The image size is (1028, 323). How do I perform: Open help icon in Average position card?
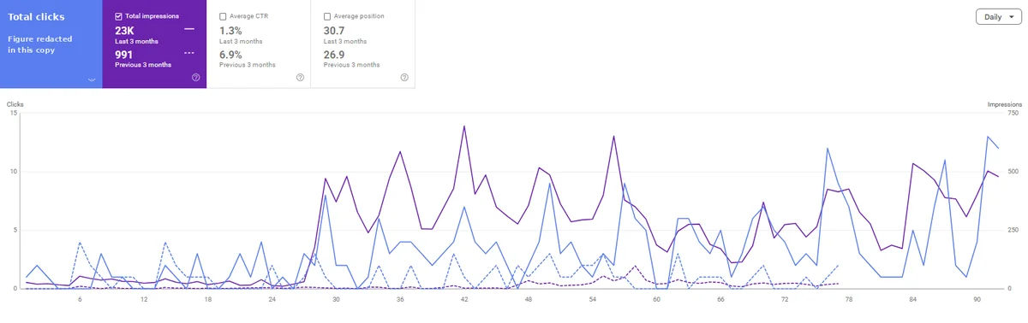[x=404, y=78]
